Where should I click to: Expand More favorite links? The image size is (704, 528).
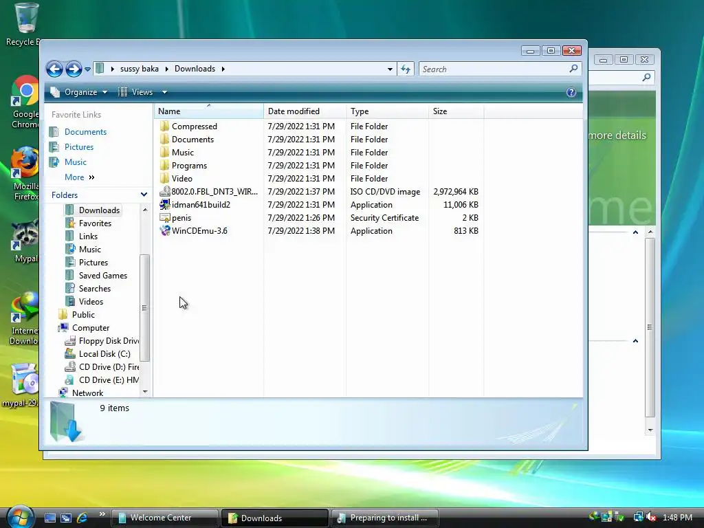click(x=80, y=177)
